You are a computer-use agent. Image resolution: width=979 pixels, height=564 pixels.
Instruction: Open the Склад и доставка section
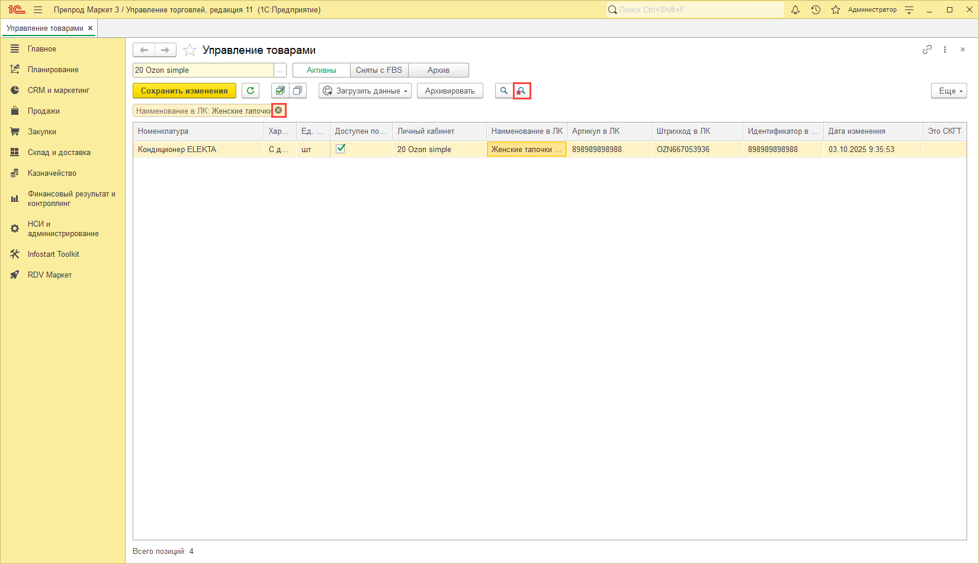tap(59, 153)
